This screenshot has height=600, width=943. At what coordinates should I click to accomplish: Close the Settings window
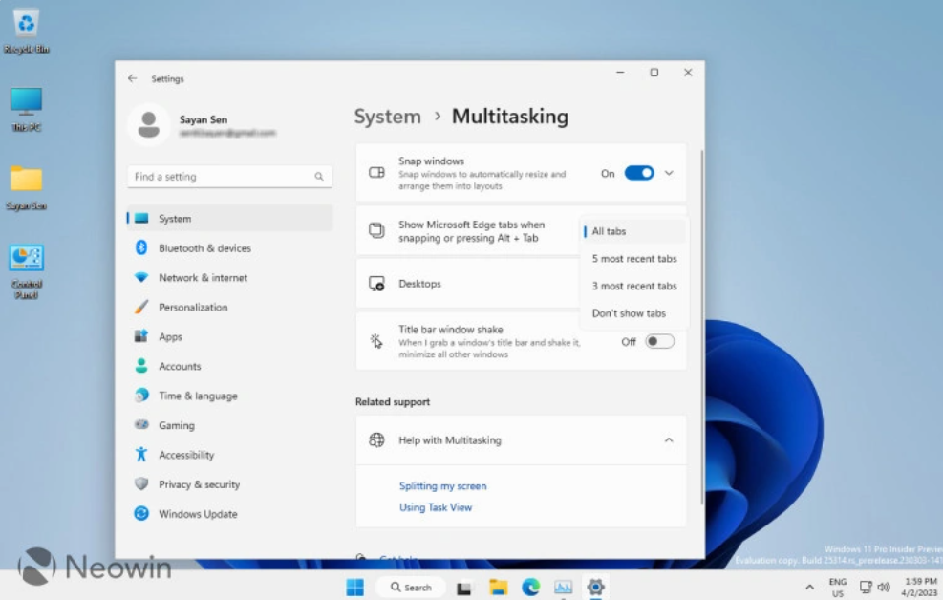[x=688, y=73]
